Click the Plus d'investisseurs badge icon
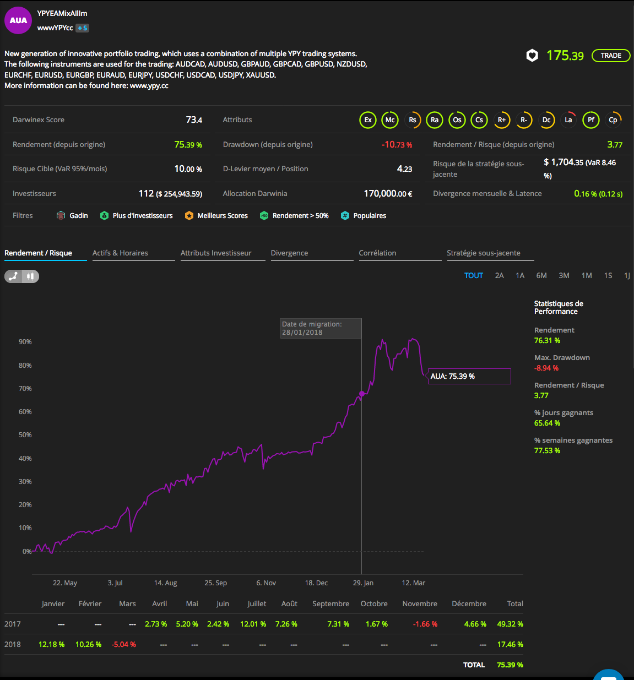 (x=104, y=215)
